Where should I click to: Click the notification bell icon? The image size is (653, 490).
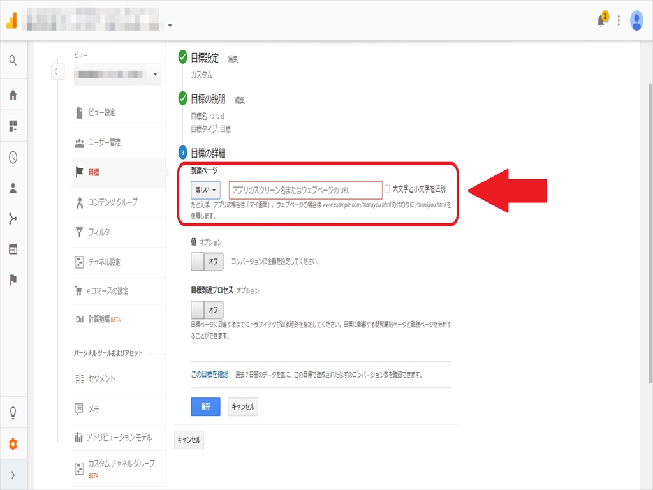pos(601,21)
